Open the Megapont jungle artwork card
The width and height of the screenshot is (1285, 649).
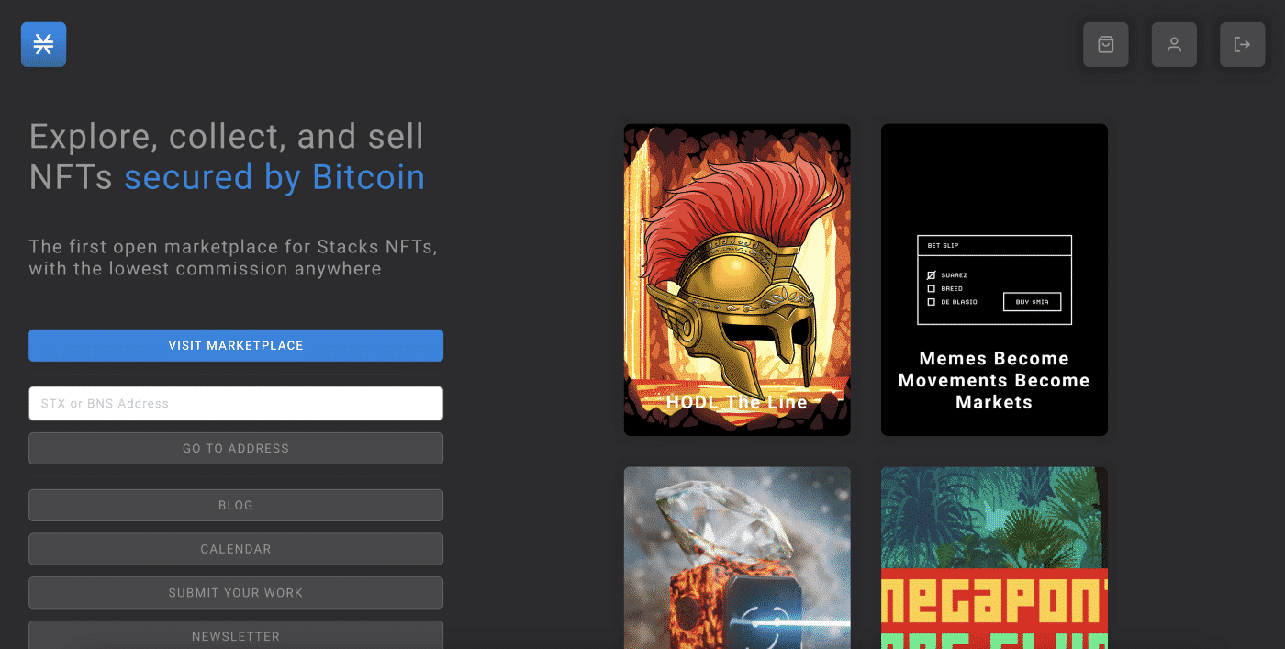tap(994, 557)
